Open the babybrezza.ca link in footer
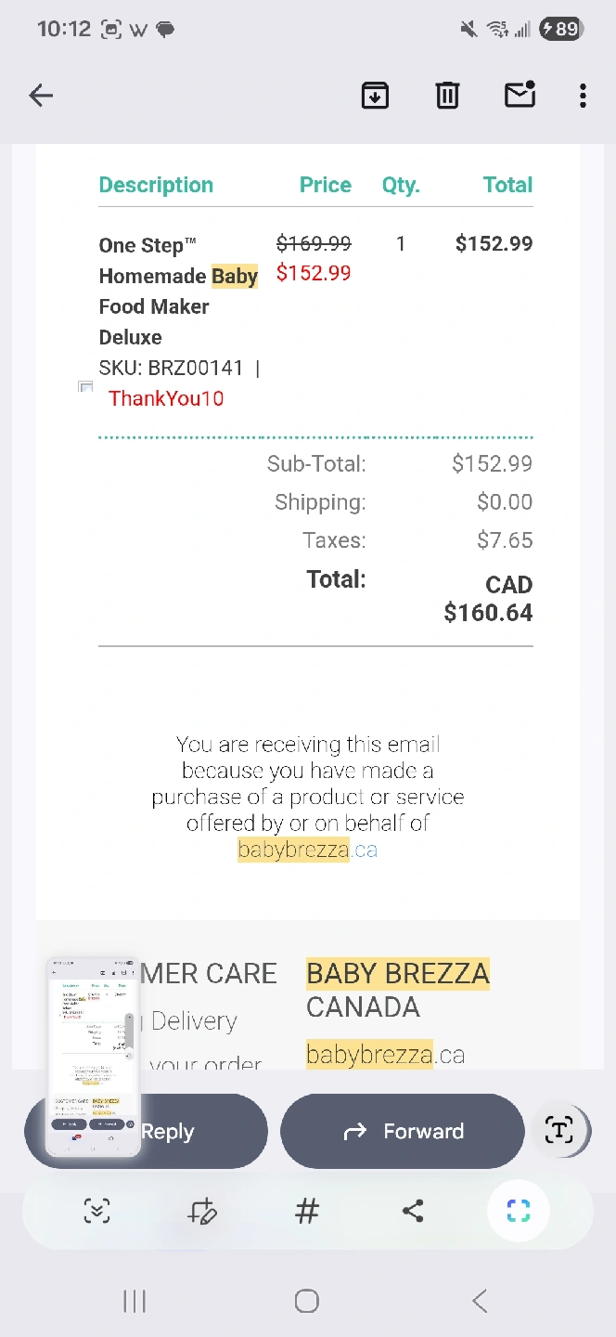Viewport: 616px width, 1337px height. click(x=307, y=850)
